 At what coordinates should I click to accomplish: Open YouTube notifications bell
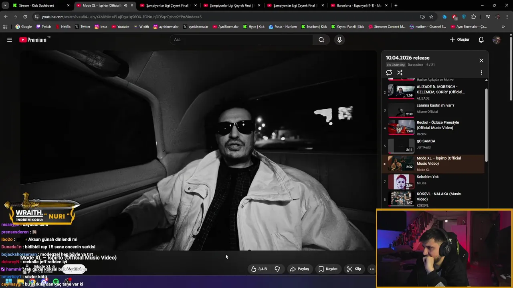(x=481, y=40)
